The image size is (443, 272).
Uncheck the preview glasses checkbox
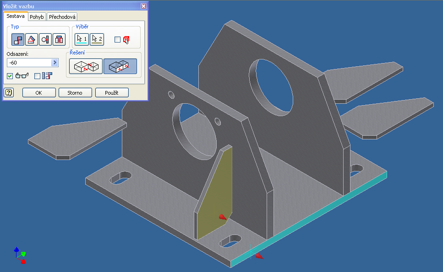coord(10,76)
